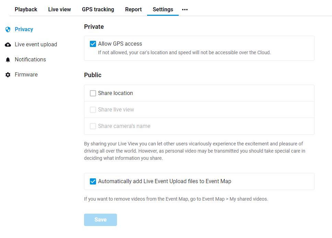Select the Settings tab
The width and height of the screenshot is (332, 238).
163,10
